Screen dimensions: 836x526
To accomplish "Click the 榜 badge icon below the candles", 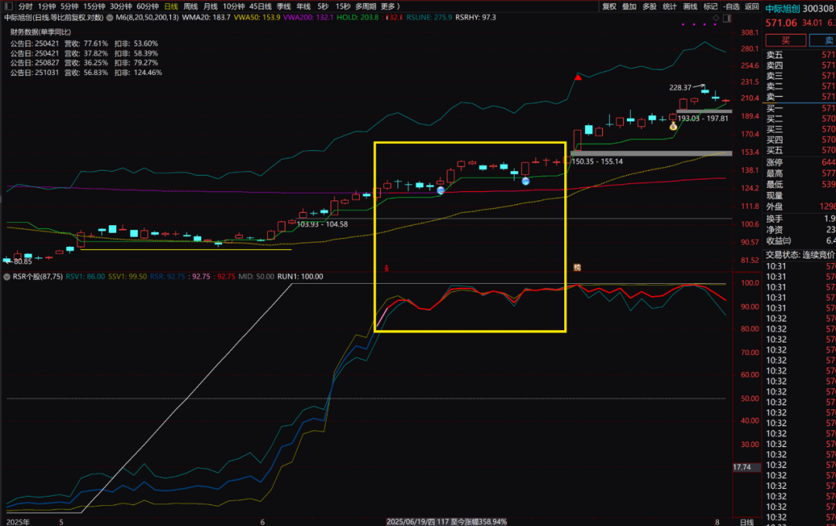I will (x=577, y=268).
